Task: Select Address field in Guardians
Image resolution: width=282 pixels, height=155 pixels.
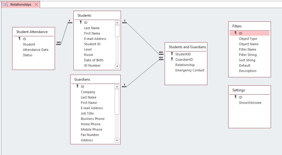Action: pos(87,140)
